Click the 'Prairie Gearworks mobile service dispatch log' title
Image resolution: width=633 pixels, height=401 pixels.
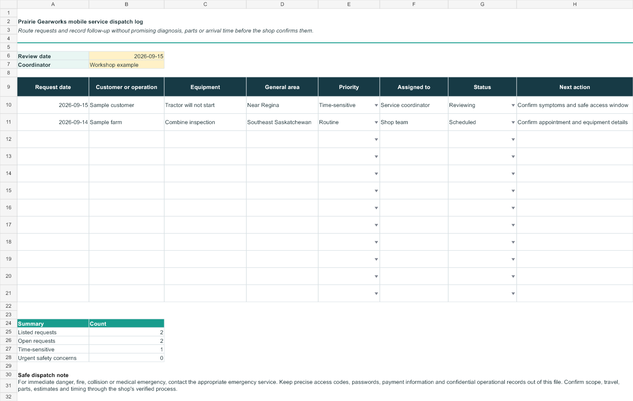coord(80,21)
